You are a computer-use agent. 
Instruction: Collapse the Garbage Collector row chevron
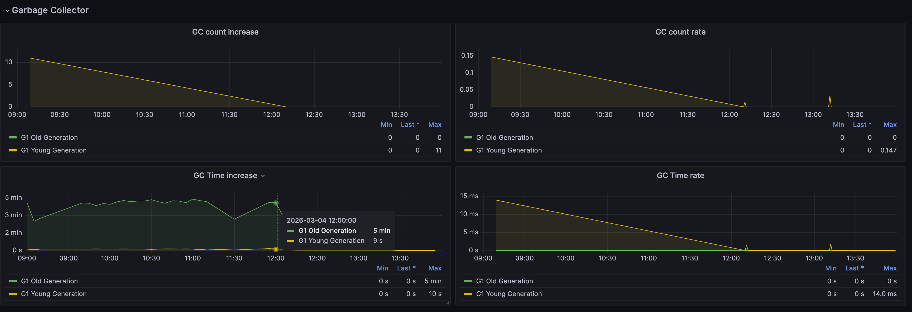[7, 11]
